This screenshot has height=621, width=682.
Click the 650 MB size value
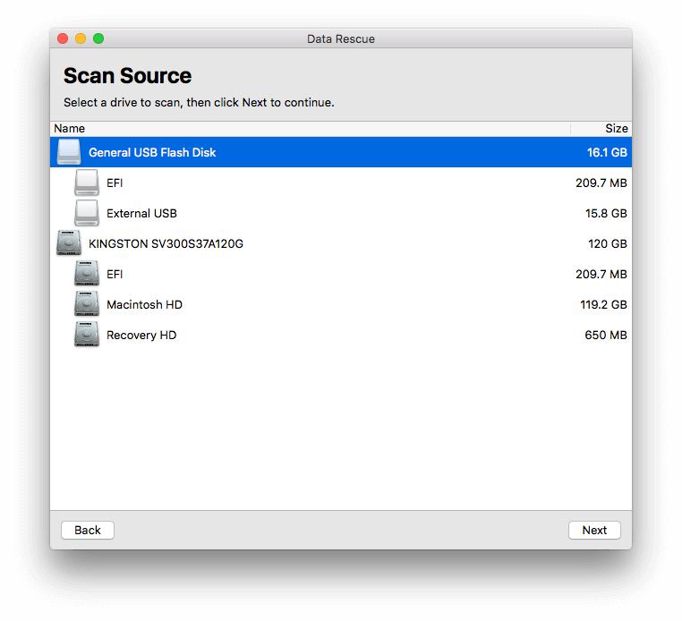pos(606,336)
